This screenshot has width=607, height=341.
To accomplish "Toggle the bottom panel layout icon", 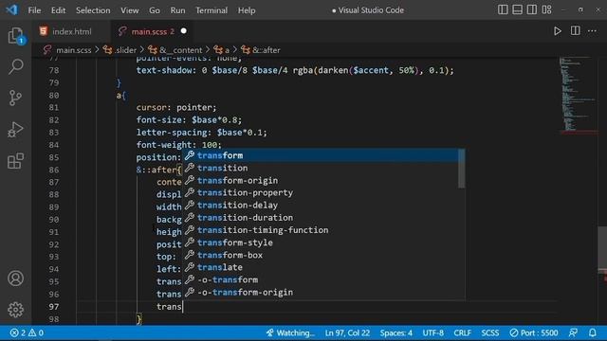I will 517,9.
